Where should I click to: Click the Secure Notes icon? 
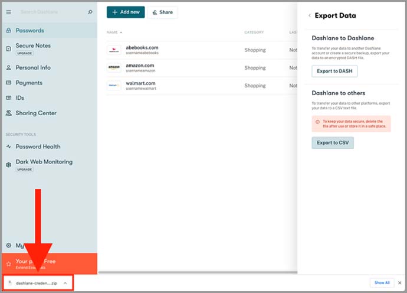(x=9, y=48)
